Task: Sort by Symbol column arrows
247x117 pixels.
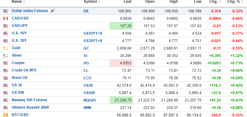Action: [x=99, y=2]
